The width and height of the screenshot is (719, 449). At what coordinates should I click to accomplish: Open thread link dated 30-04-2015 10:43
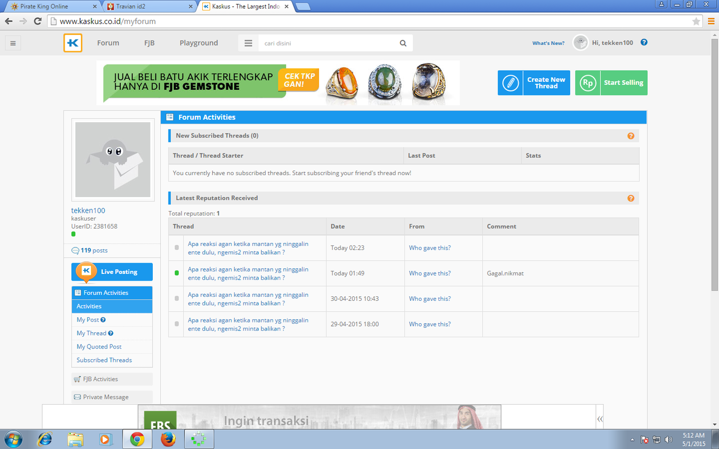pyautogui.click(x=248, y=299)
